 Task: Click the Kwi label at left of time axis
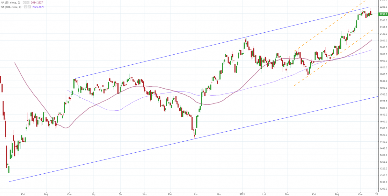pos(23,194)
